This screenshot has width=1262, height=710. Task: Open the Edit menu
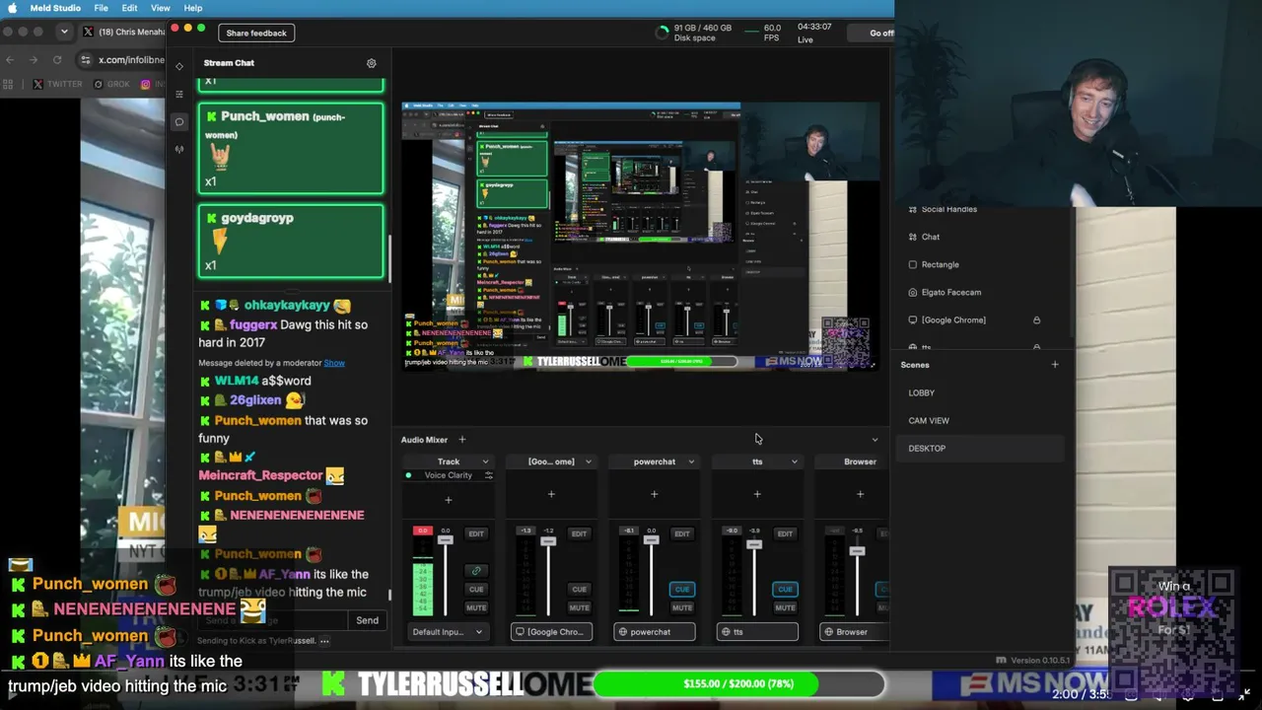[129, 8]
